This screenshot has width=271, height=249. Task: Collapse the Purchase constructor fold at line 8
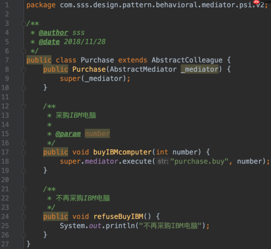point(23,70)
